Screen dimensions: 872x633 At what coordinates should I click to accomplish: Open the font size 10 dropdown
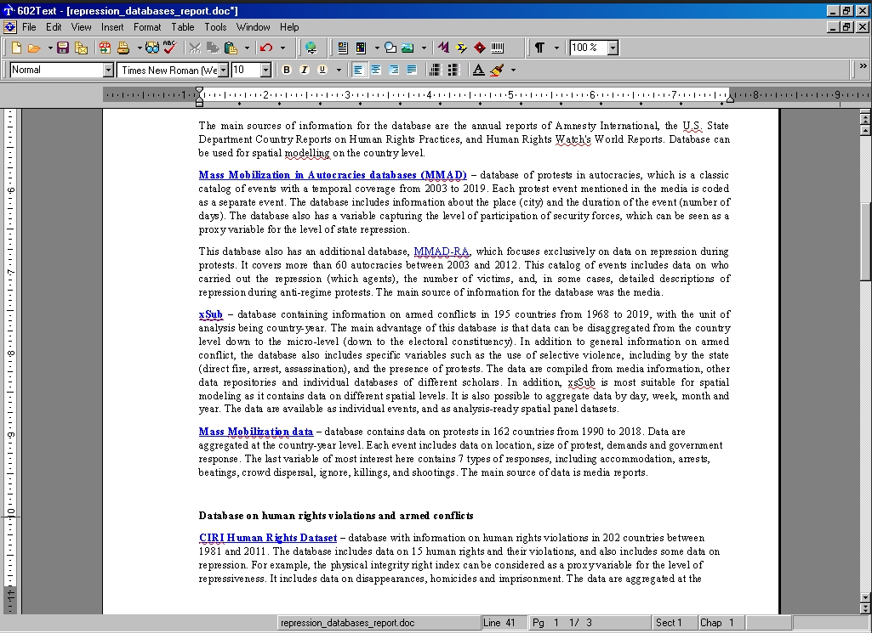tap(265, 70)
